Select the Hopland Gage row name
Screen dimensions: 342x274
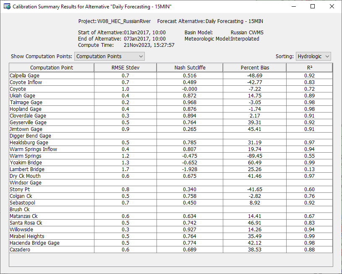click(26, 109)
